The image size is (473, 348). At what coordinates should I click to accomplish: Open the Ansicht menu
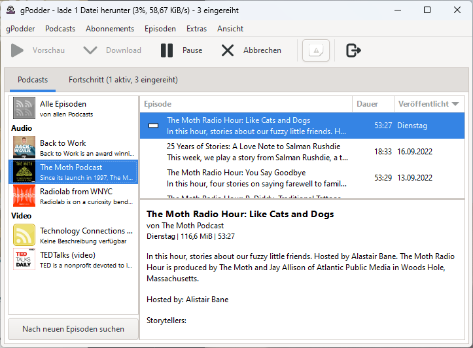[230, 29]
